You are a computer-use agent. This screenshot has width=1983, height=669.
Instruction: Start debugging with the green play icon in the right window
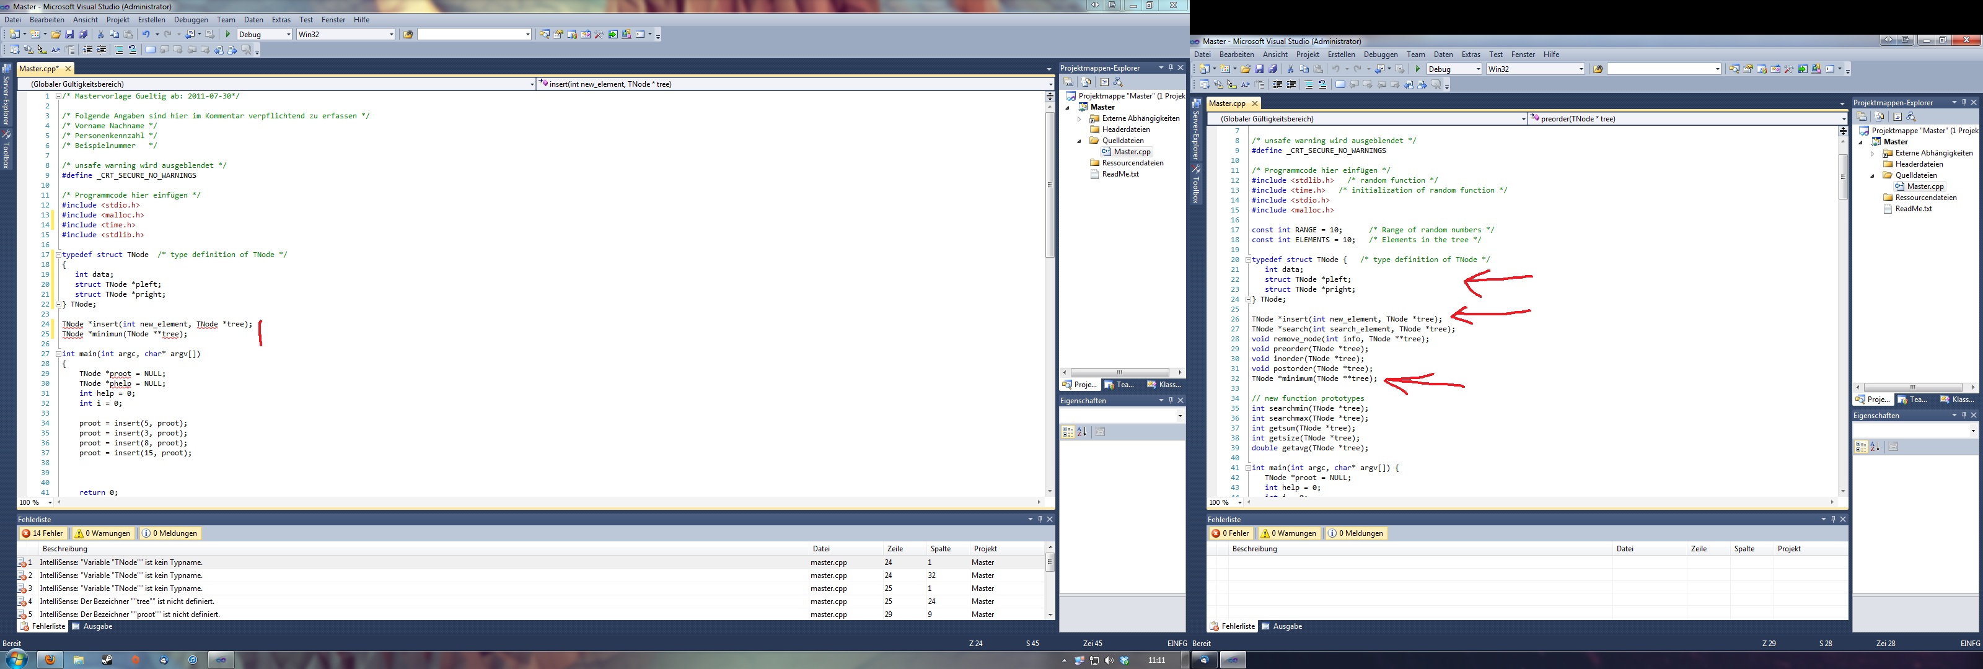point(1418,69)
